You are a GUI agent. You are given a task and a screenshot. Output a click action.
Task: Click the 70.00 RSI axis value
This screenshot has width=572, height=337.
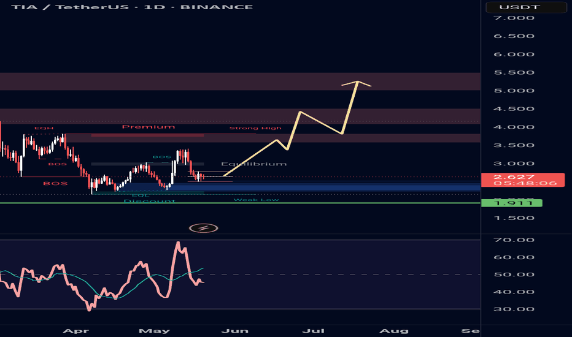coord(514,240)
